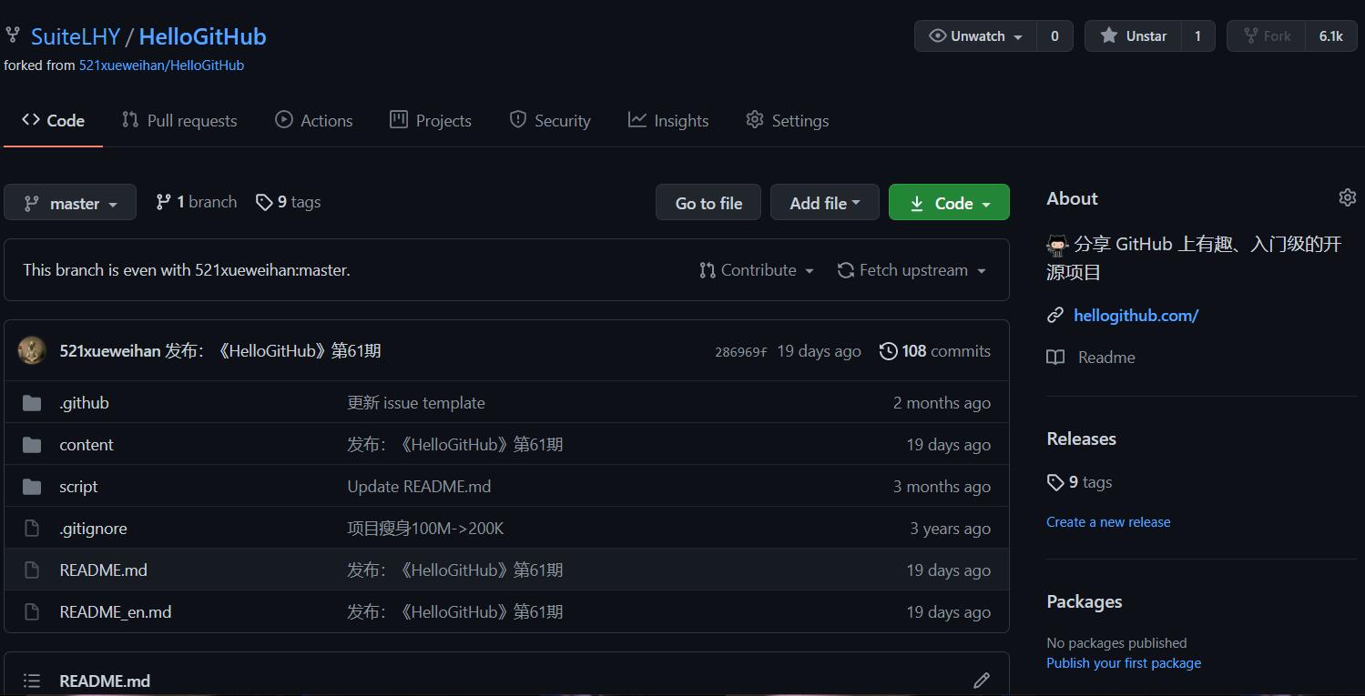The height and width of the screenshot is (696, 1365).
Task: Click the link icon beside hellogithub.com
Action: (x=1055, y=315)
